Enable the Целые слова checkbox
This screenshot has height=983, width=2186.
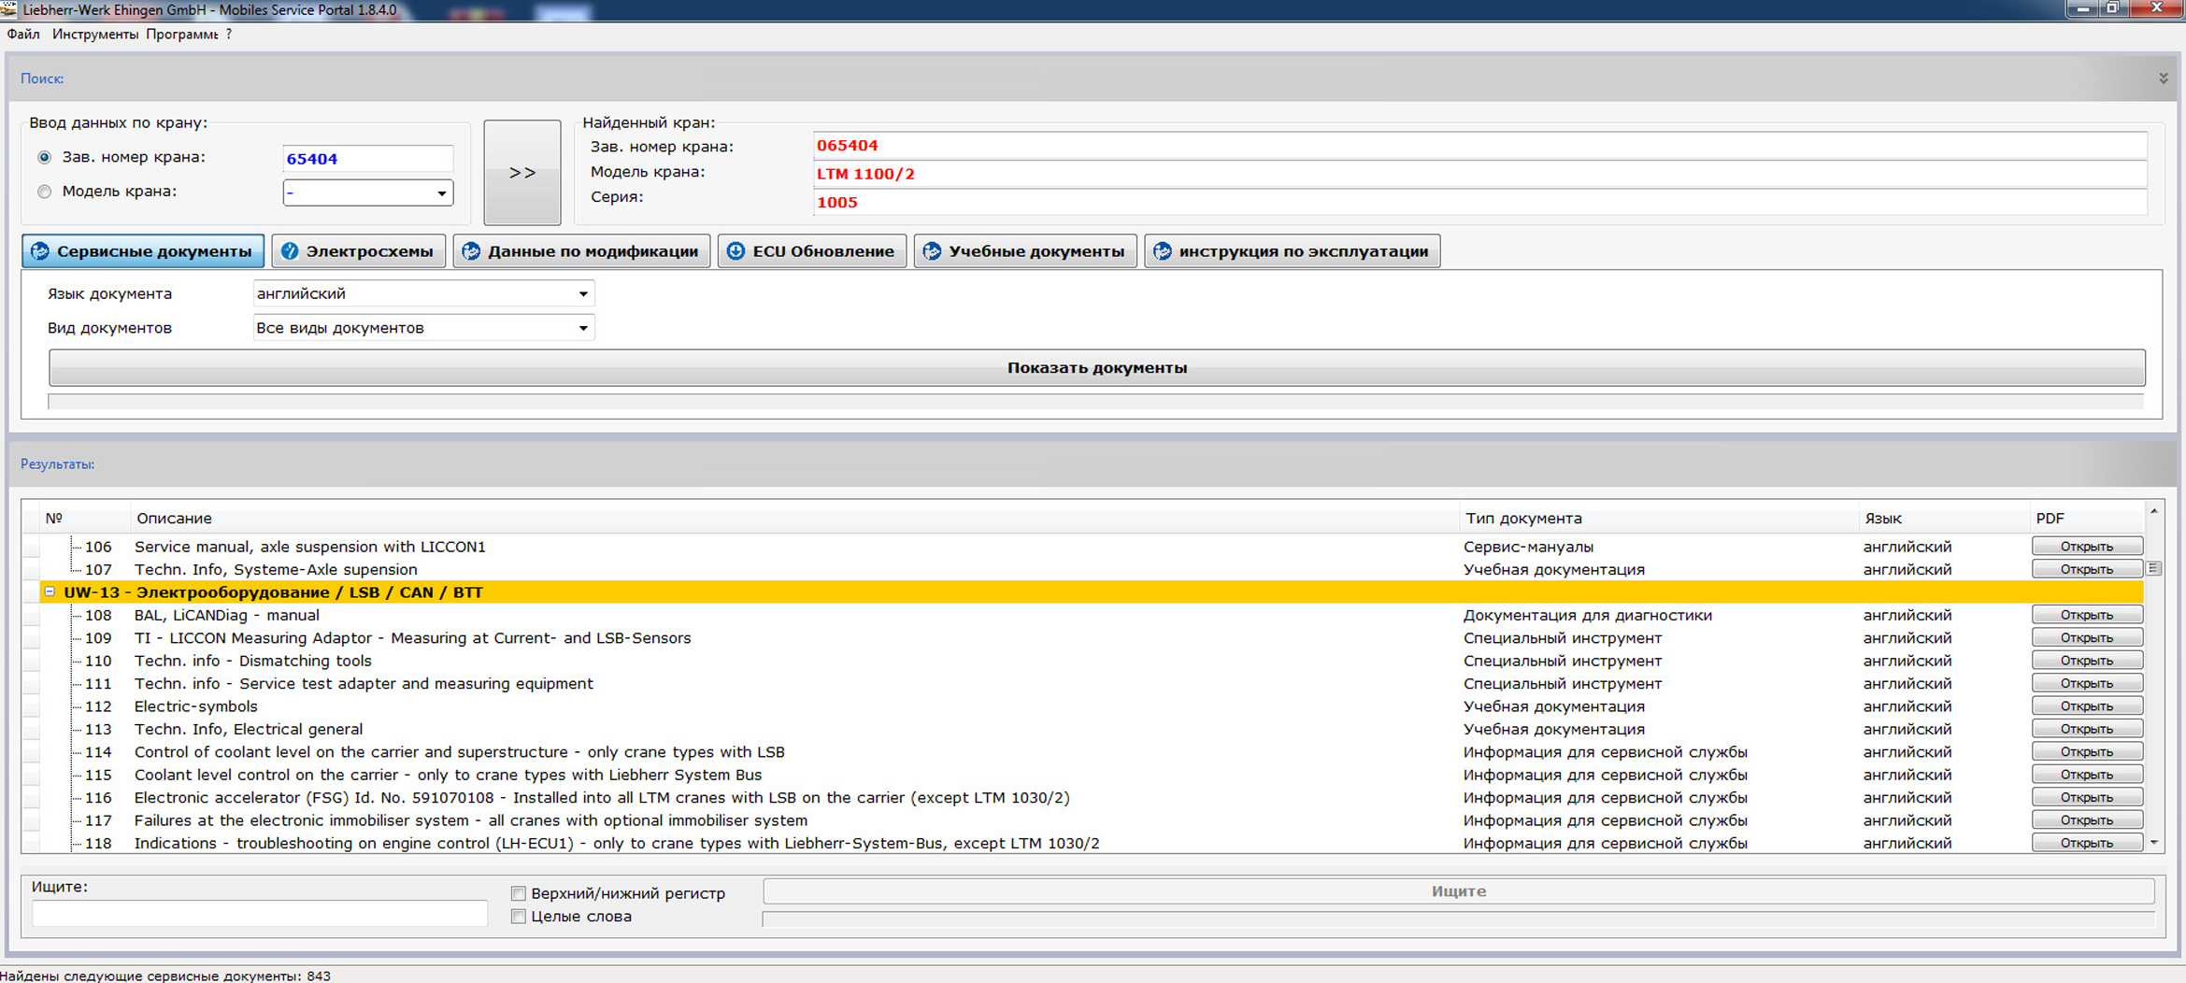[x=519, y=917]
